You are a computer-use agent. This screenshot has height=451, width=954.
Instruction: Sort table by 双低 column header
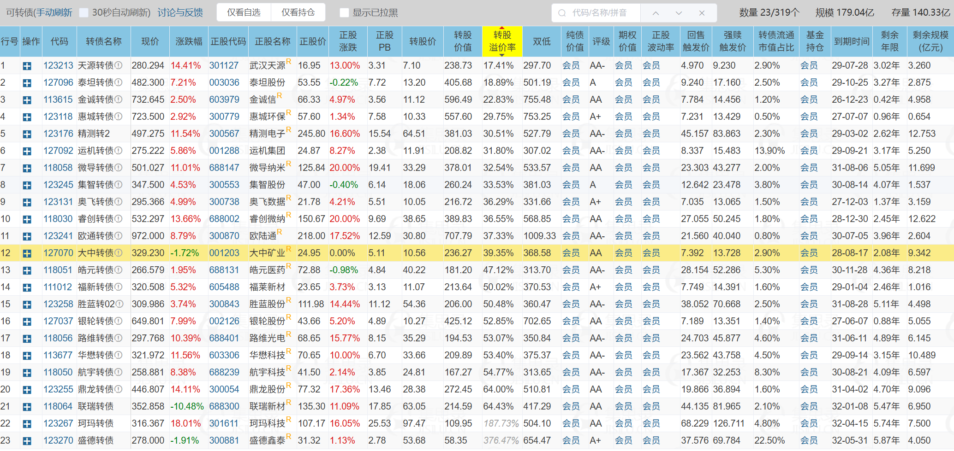pos(542,41)
